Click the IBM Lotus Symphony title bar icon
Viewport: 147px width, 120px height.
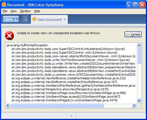coord(4,5)
